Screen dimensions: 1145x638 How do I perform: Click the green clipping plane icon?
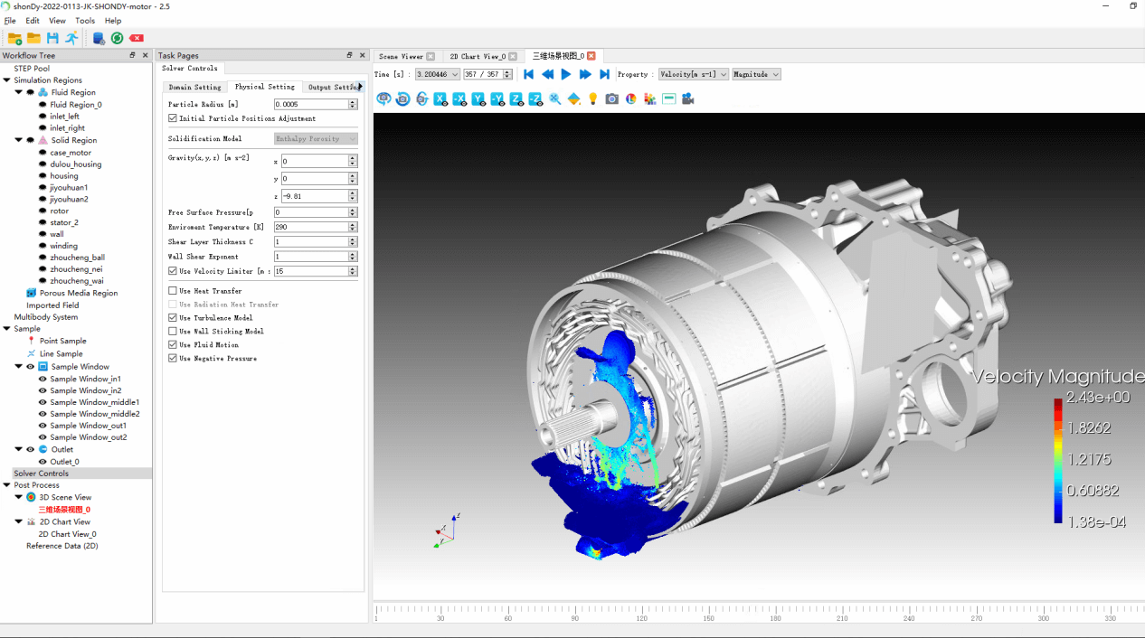click(669, 99)
